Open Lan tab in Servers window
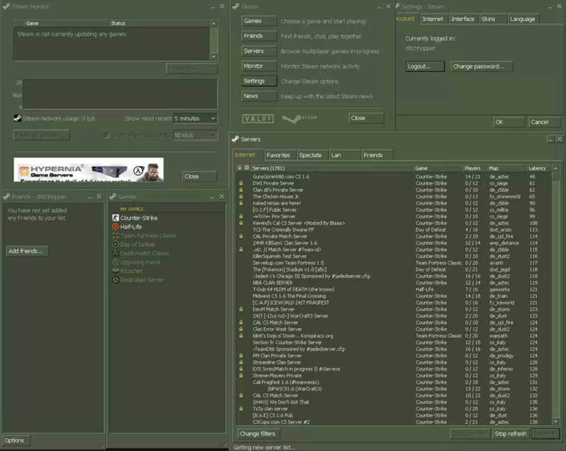Image resolution: width=566 pixels, height=451 pixels. point(345,155)
